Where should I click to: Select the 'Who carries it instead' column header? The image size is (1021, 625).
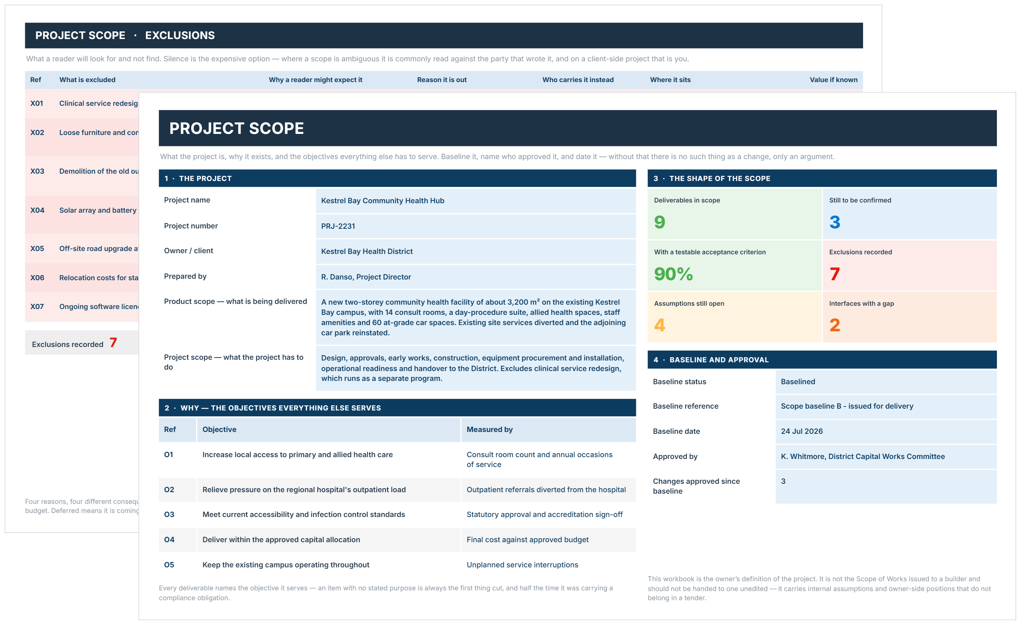click(578, 80)
